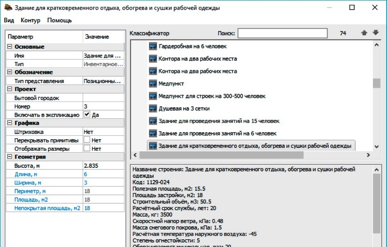This screenshot has width=387, height=247.
Task: Click the Поиск search field
Action: 283,33
